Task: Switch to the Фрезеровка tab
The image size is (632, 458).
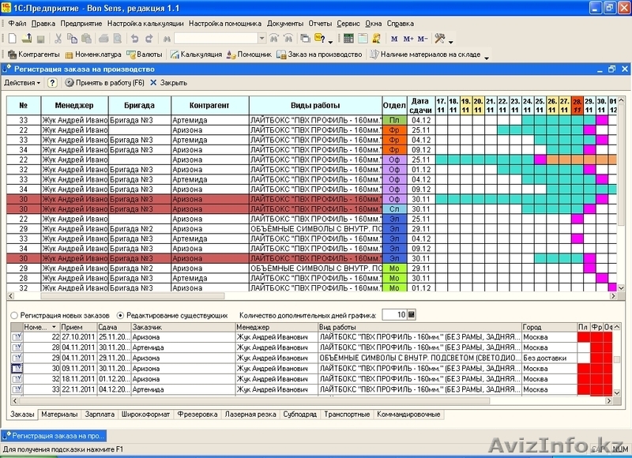Action: coord(198,414)
